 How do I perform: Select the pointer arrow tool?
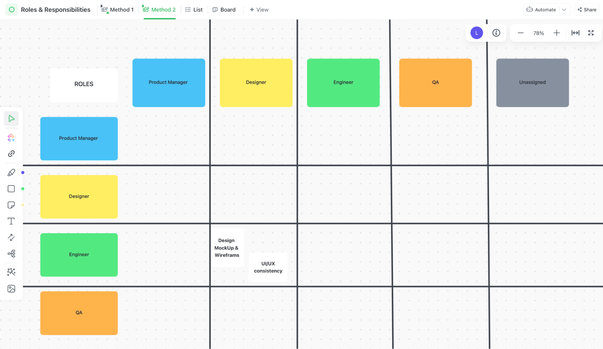(11, 118)
